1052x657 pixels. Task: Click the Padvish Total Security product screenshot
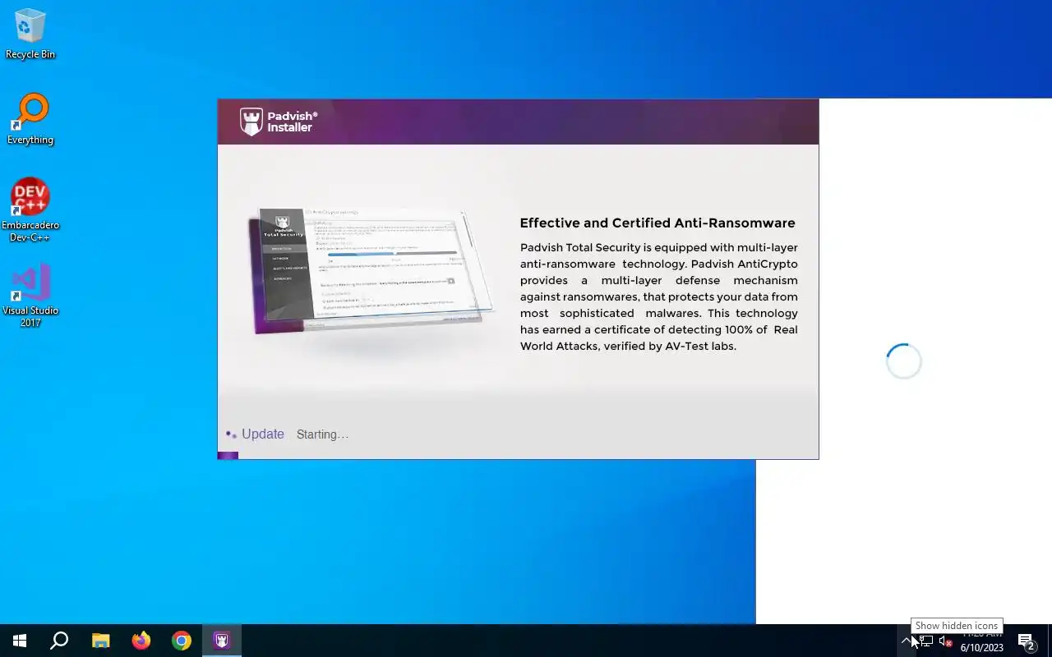372,271
